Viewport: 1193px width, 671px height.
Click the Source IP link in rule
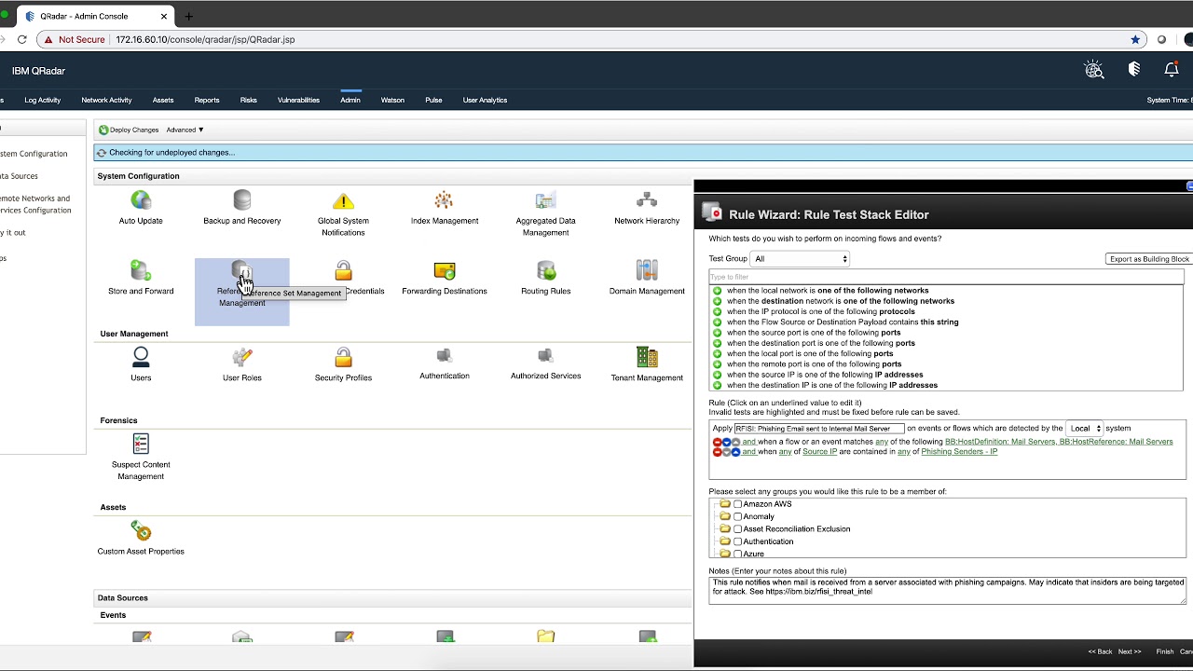click(x=820, y=452)
